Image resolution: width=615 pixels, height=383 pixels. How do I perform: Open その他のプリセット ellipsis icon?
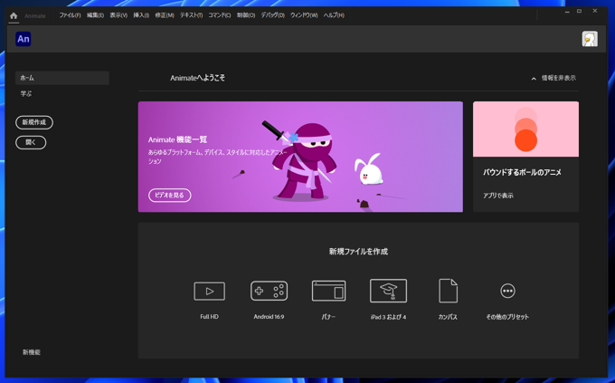pyautogui.click(x=507, y=291)
